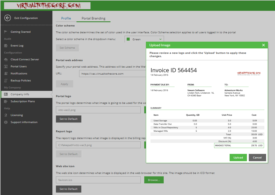
Task: Open Support information page
Action: point(24,122)
